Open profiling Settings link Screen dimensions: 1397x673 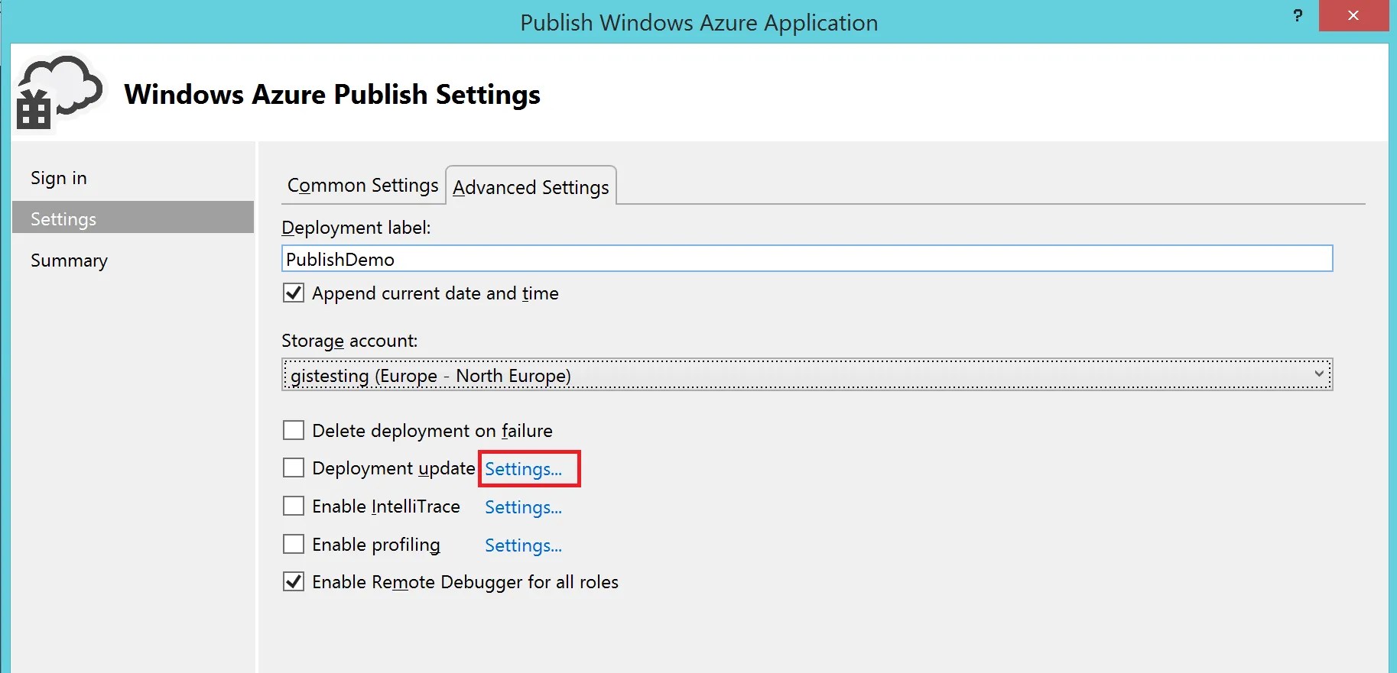524,545
